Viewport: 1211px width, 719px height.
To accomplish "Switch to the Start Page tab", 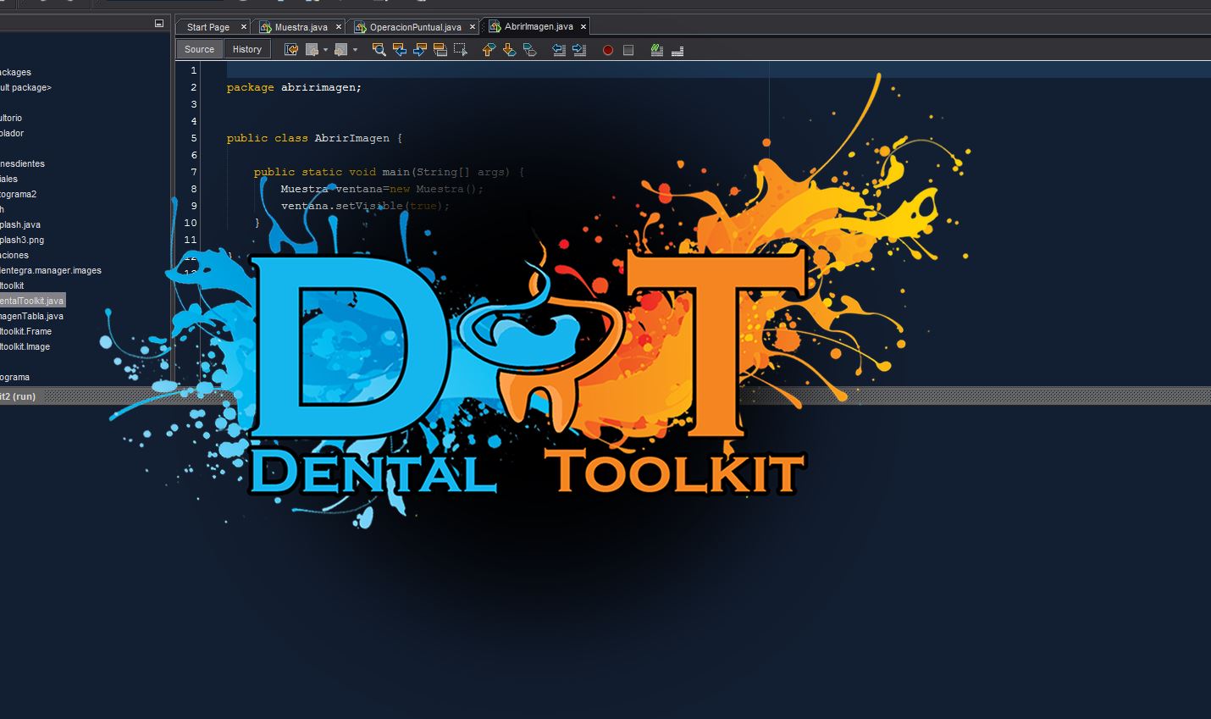I will [x=206, y=26].
